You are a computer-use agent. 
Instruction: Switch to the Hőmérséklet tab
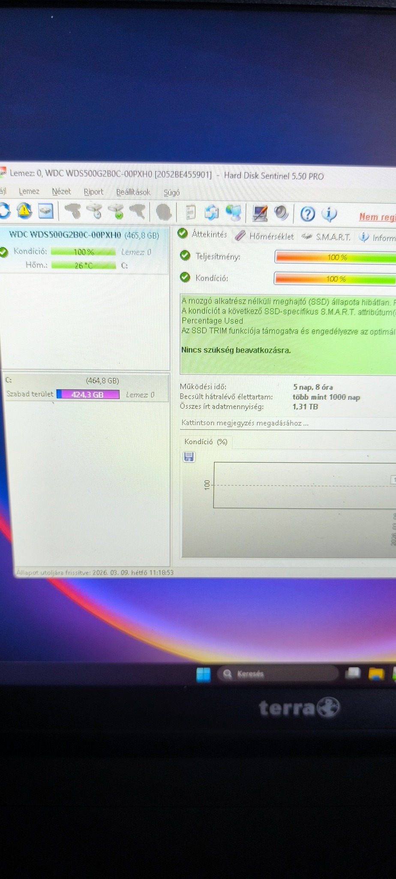264,236
